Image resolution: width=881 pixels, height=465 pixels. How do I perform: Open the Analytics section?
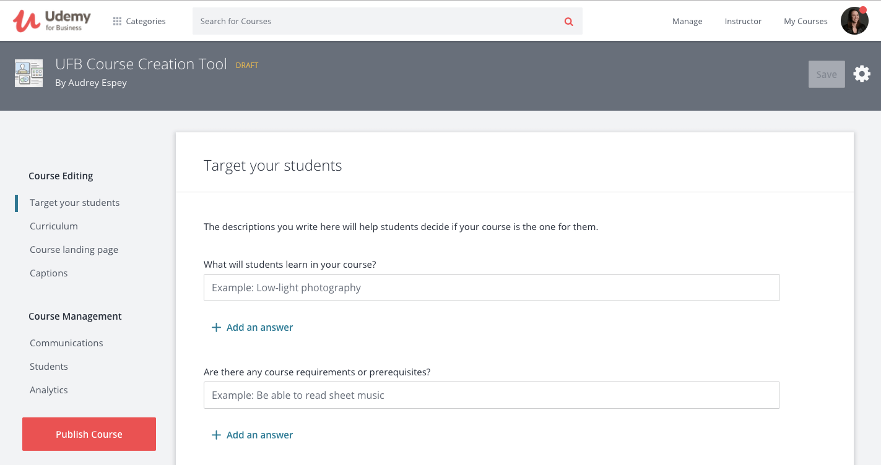pos(48,390)
